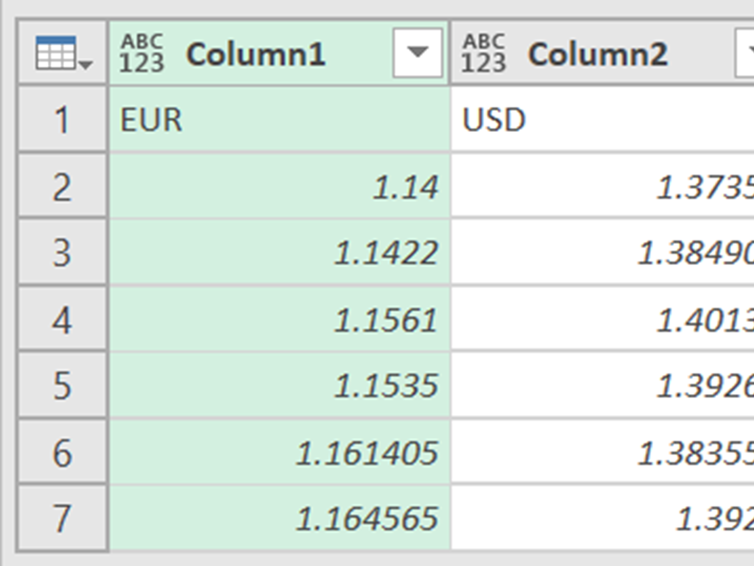Viewport: 754px width, 566px height.
Task: Select row number 6
Action: pos(62,453)
